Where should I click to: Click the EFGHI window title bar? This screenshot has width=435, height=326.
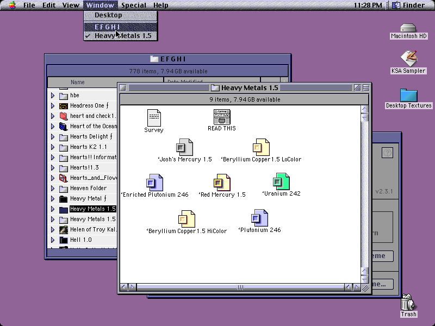[168, 59]
